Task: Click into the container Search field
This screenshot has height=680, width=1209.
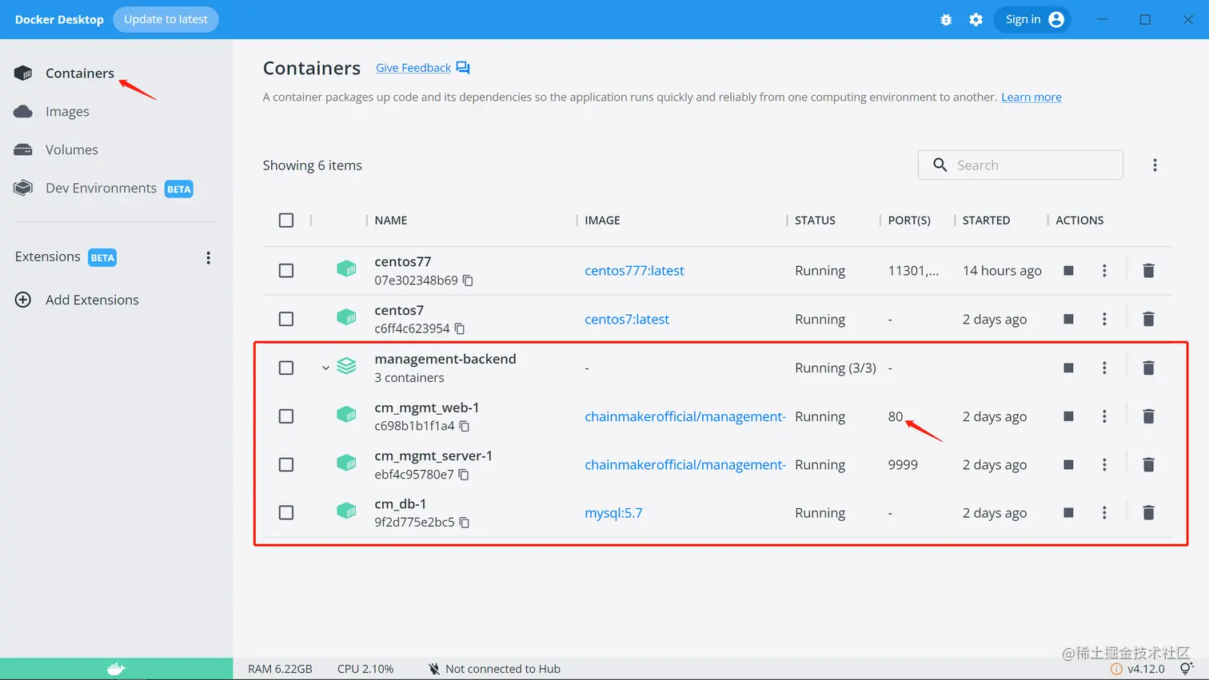Action: click(x=1020, y=165)
